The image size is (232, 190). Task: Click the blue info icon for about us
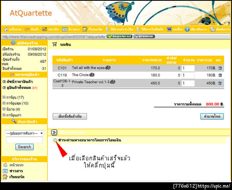coord(187,29)
